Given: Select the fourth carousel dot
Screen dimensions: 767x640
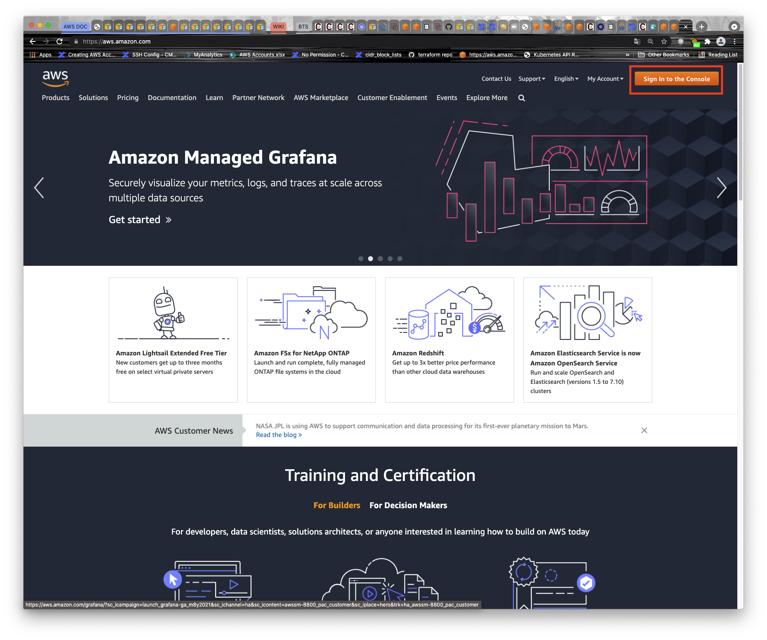Looking at the screenshot, I should (390, 259).
